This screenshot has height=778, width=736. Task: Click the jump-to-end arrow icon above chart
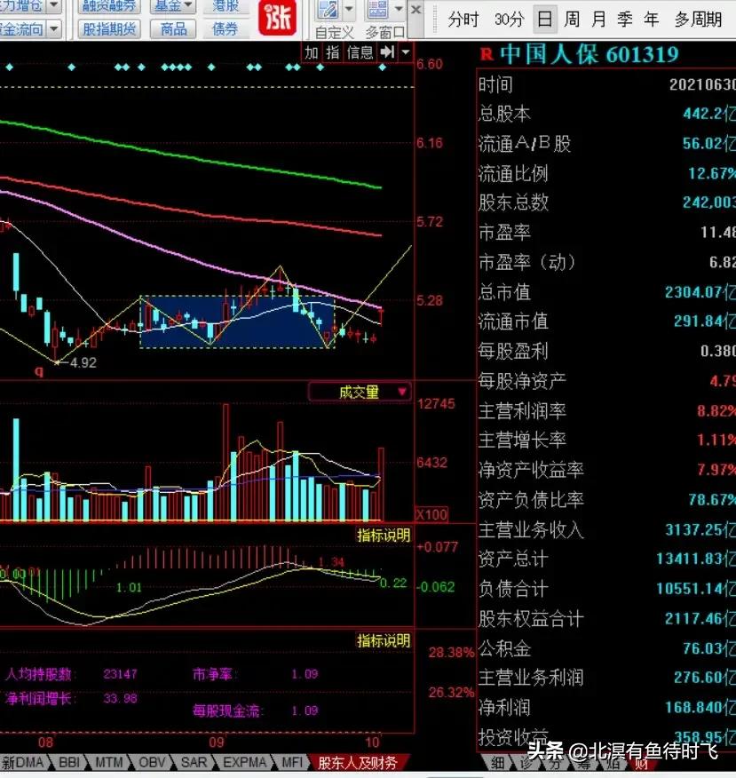(387, 52)
